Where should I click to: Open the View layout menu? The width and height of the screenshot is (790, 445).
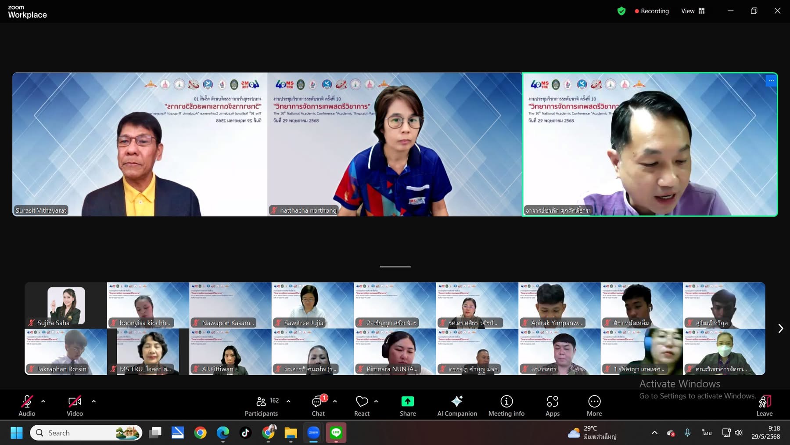[x=693, y=11]
